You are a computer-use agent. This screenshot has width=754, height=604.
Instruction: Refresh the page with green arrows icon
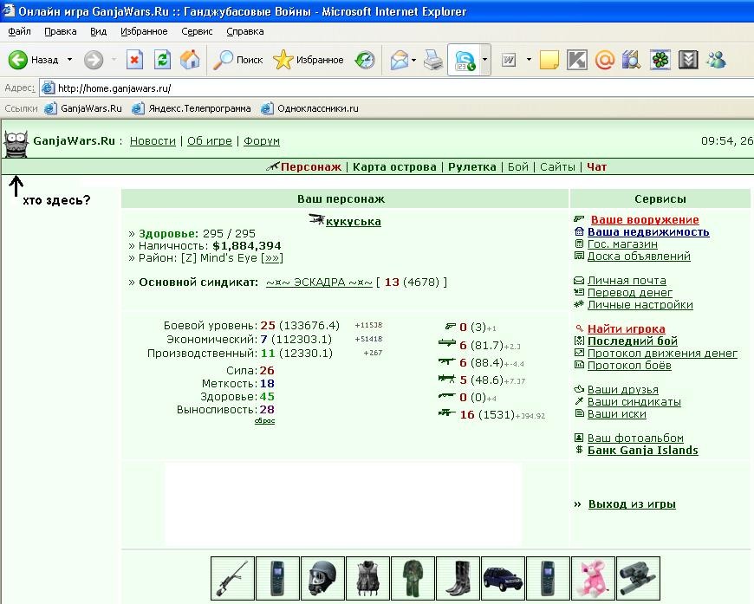coord(163,60)
